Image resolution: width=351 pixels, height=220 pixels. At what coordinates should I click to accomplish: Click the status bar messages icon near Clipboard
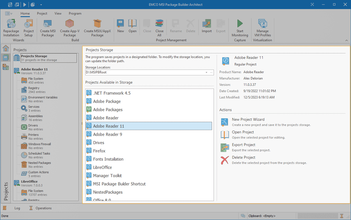point(243,216)
